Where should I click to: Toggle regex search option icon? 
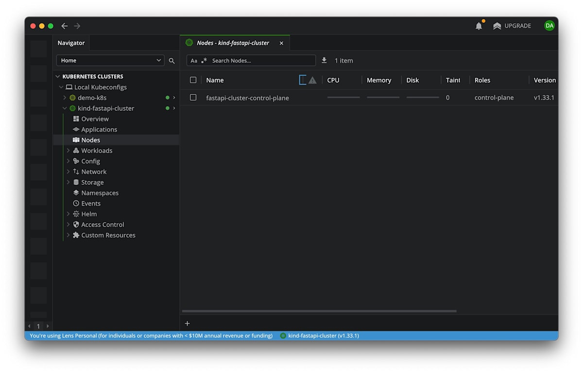click(204, 61)
